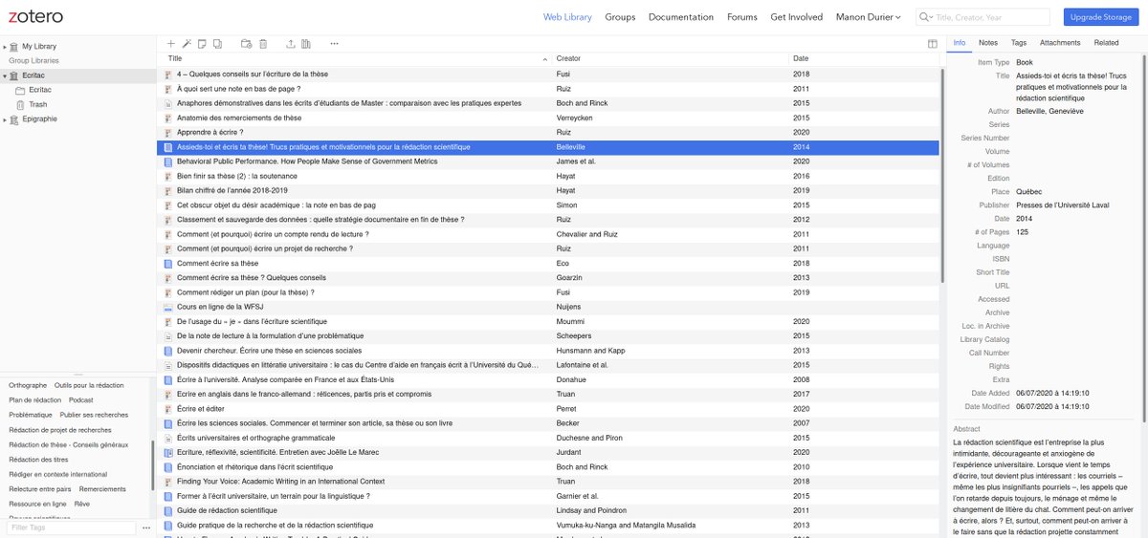Click the Ecritac subcollection folder icon
The width and height of the screenshot is (1148, 538).
21,90
